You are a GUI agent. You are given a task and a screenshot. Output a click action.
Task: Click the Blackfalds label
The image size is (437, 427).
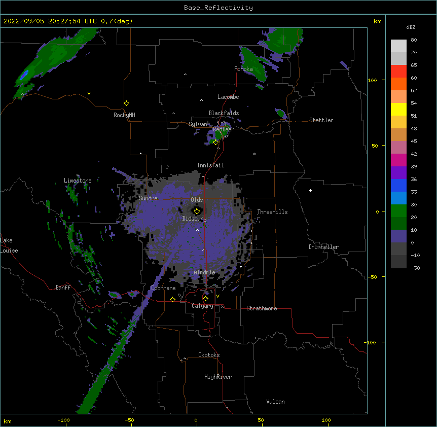[224, 113]
